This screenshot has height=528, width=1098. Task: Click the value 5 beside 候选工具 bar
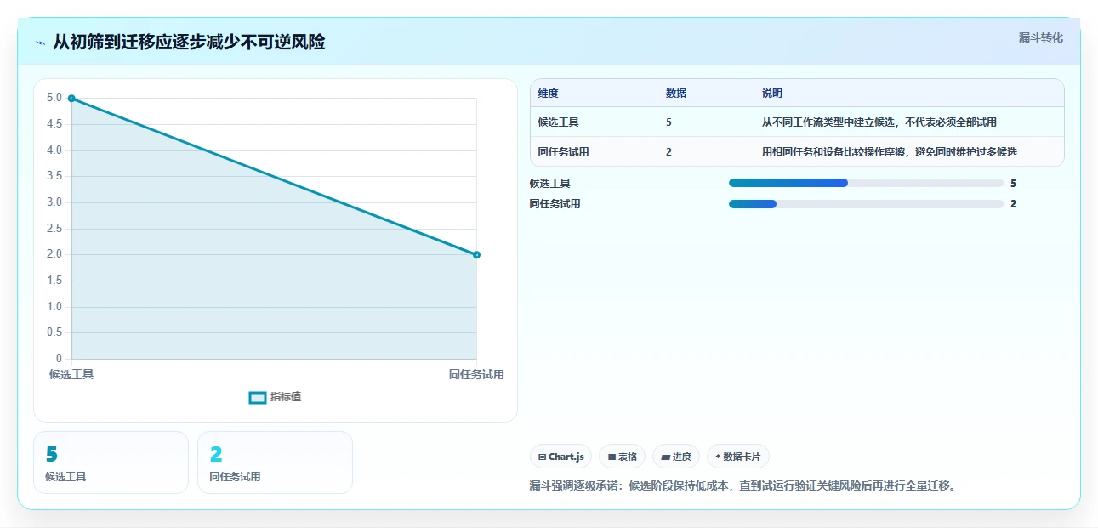coord(1013,183)
